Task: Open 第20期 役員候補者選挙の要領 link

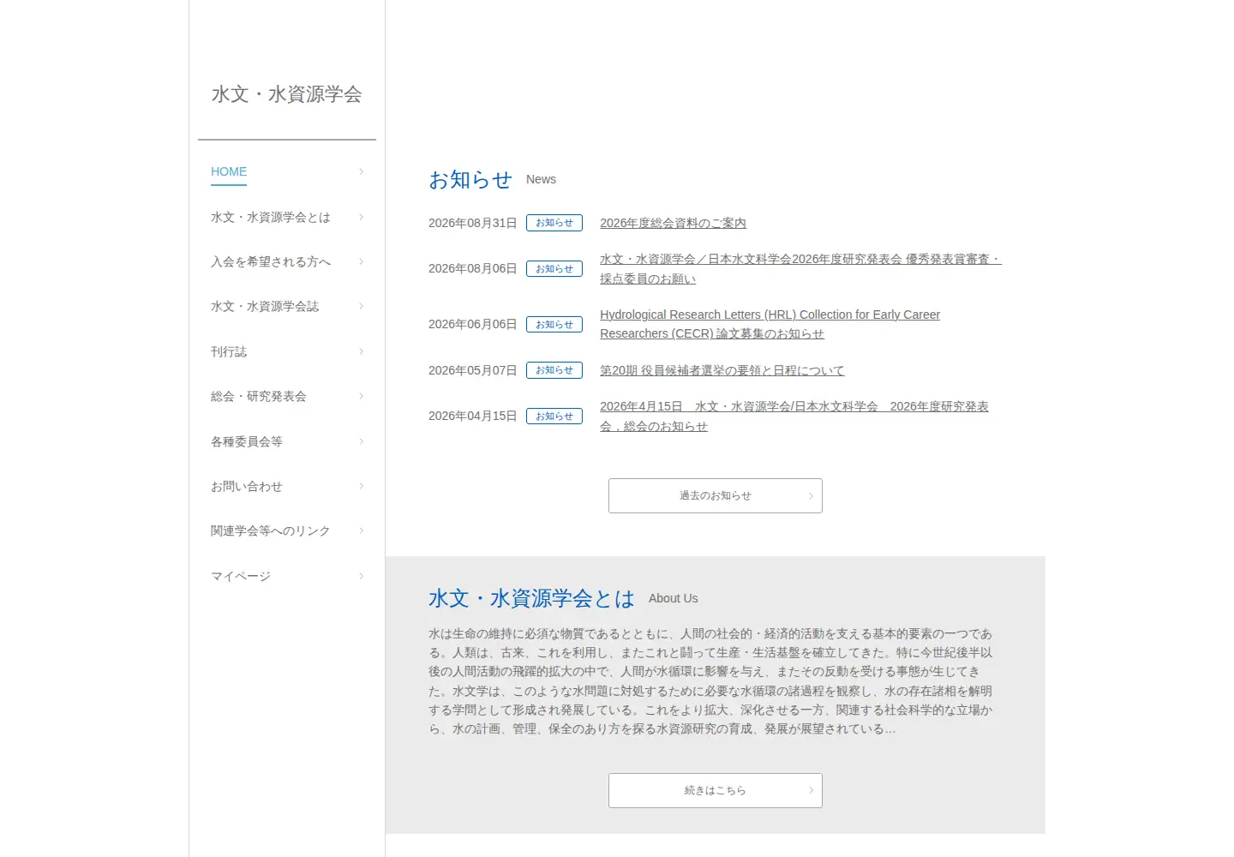Action: [x=722, y=370]
